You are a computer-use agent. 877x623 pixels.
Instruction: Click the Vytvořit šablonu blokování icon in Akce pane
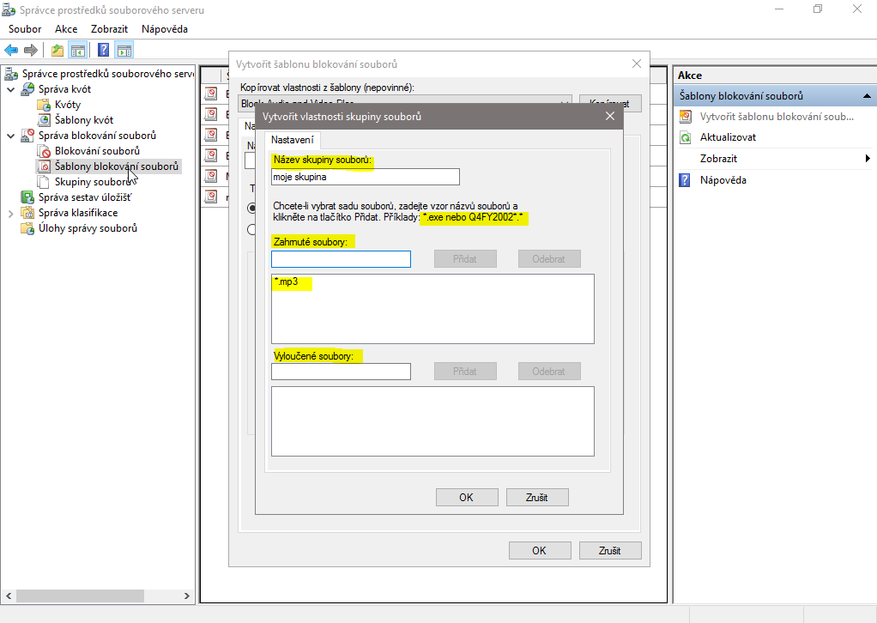point(685,116)
